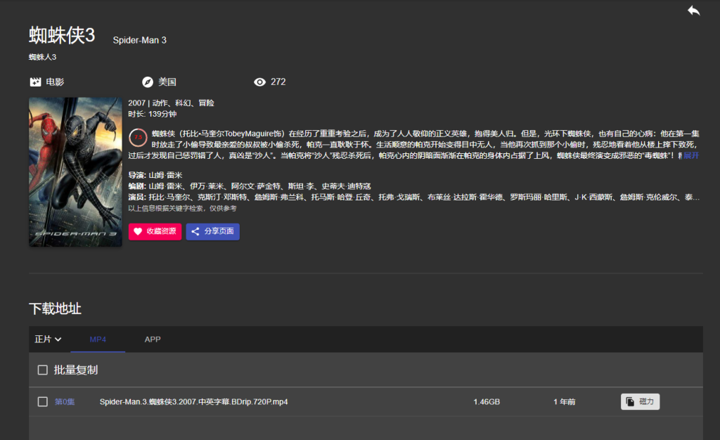The width and height of the screenshot is (720, 440).
Task: Tick the 批量复制 checkbox
Action: (43, 370)
